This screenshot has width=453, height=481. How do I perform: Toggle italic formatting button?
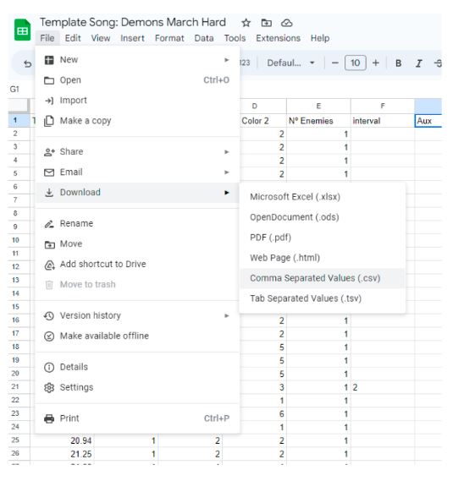pos(418,63)
